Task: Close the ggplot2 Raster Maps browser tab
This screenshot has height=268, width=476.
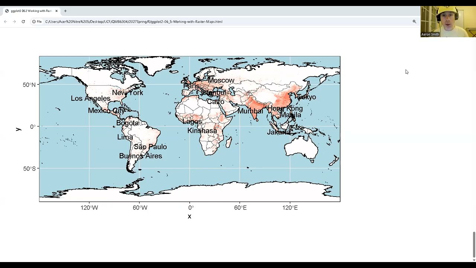Action: (x=57, y=11)
